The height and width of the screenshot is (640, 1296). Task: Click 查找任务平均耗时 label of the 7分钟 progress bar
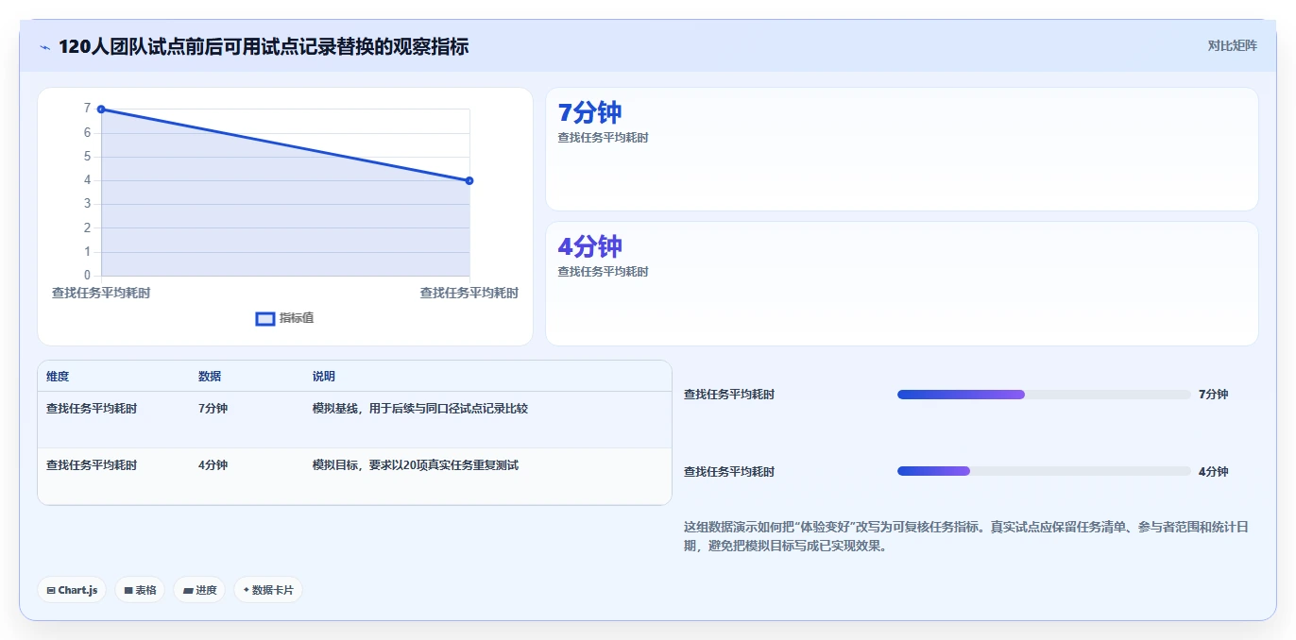(729, 395)
